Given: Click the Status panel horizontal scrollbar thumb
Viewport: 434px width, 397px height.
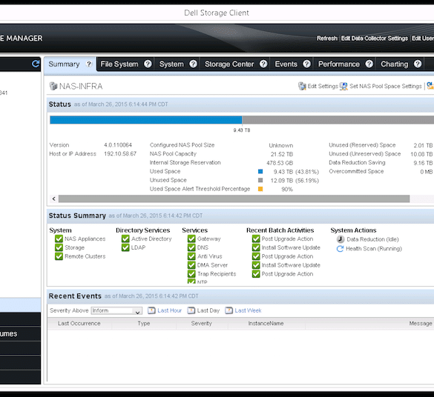Looking at the screenshot, I should pos(234,198).
